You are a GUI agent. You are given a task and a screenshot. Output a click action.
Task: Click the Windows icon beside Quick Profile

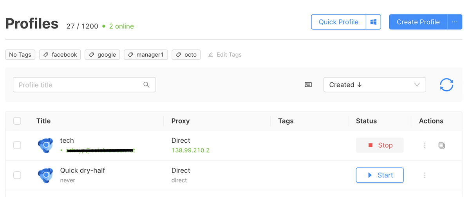tap(373, 22)
